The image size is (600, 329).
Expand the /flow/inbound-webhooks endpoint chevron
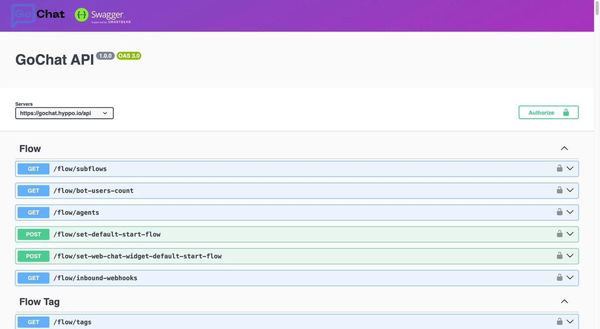click(x=570, y=277)
